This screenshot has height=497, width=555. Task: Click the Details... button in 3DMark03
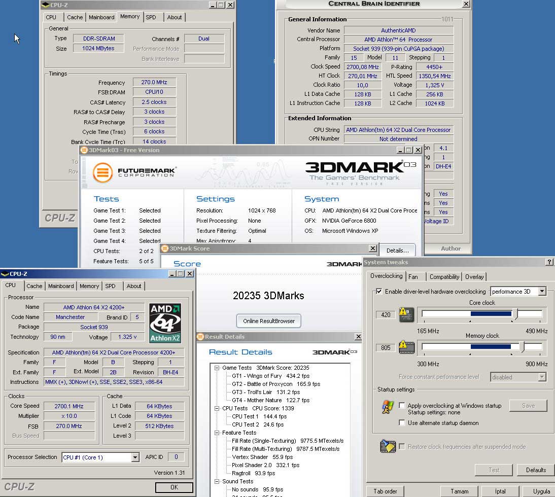click(x=397, y=250)
